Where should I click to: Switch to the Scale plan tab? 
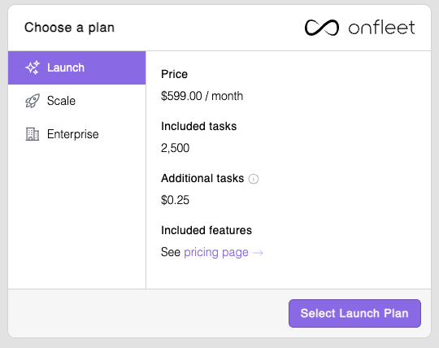77,101
